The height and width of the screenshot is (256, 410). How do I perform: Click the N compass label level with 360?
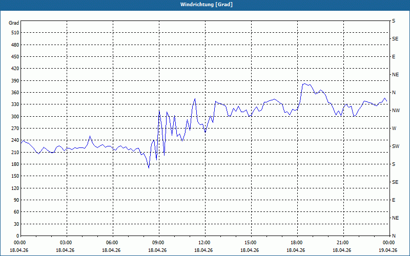[x=394, y=93]
